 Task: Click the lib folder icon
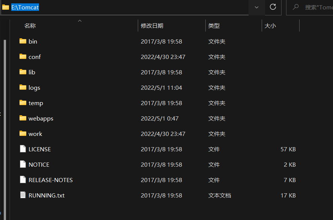[23, 72]
